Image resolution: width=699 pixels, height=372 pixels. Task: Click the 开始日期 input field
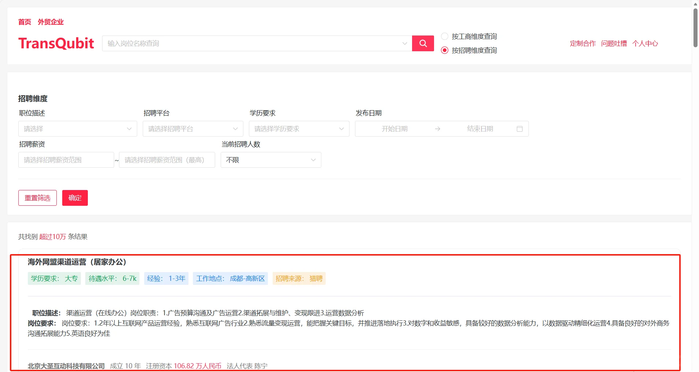click(395, 129)
